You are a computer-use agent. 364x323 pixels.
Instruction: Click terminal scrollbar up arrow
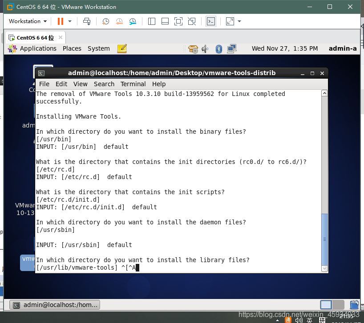(324, 93)
